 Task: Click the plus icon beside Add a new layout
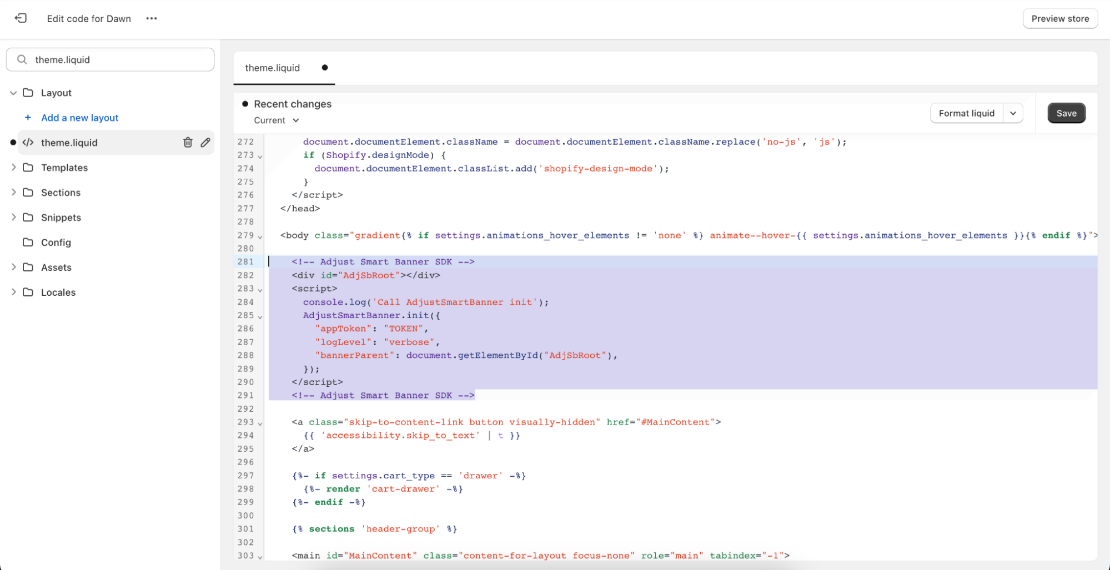click(x=28, y=118)
